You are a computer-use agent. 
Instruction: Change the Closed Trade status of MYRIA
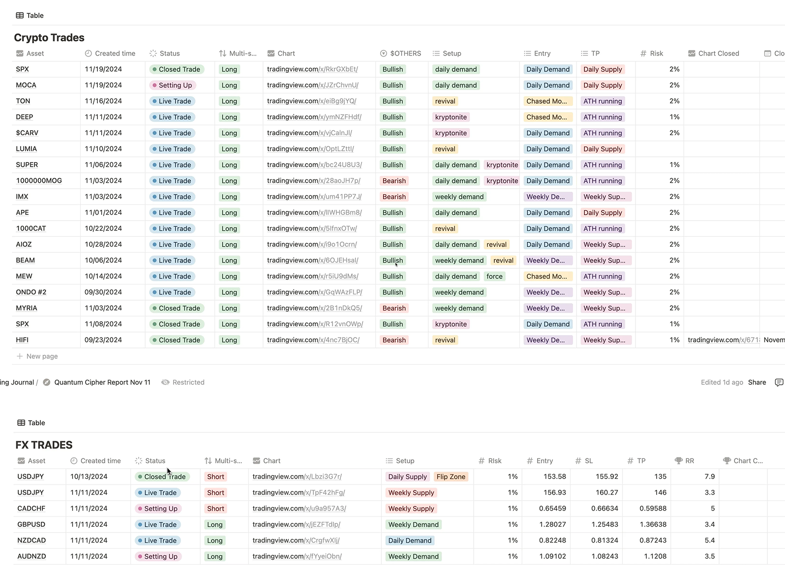177,308
